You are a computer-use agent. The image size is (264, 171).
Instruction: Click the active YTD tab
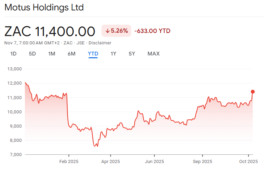93,54
